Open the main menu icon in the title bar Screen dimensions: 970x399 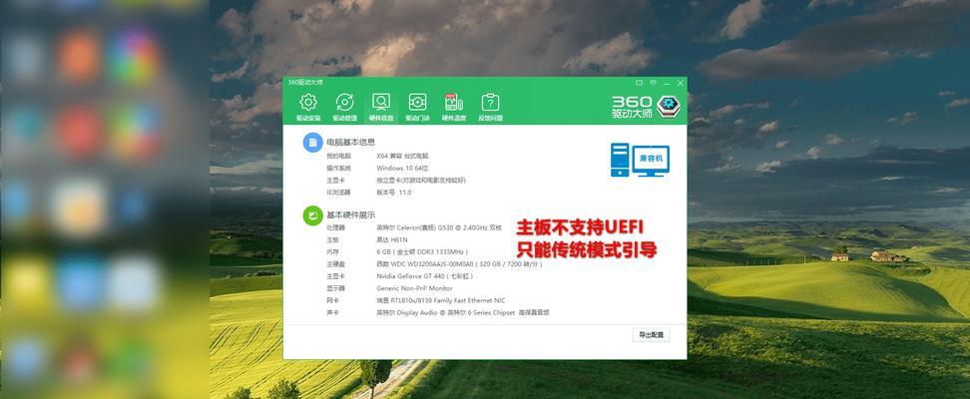(654, 82)
